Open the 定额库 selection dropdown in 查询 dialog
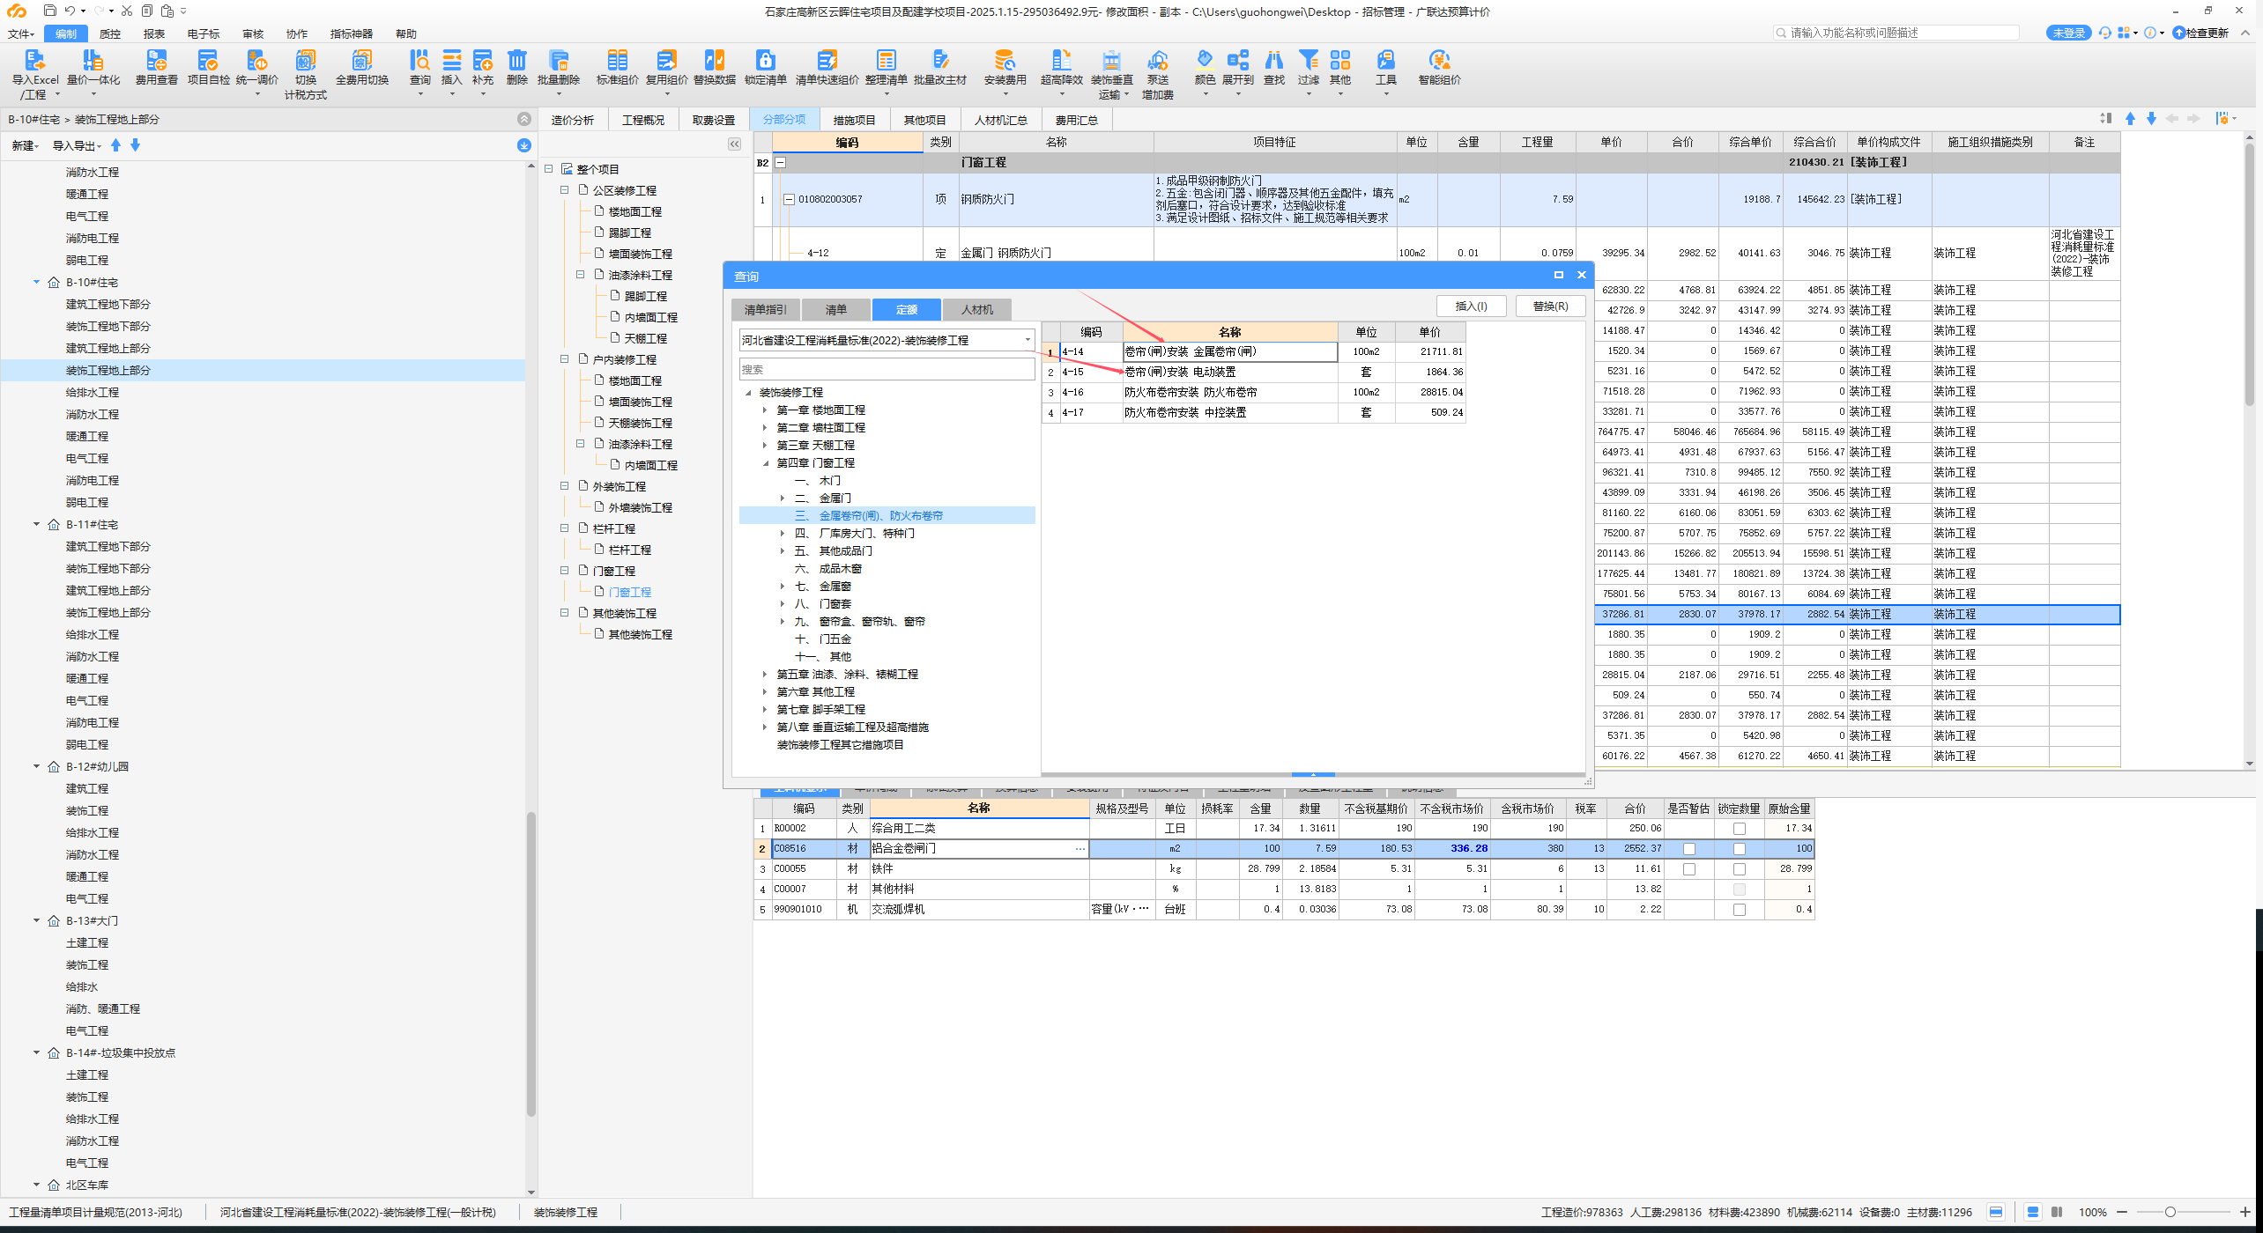 click(887, 340)
